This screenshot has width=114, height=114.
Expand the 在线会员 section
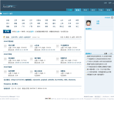pyautogui.click(x=80, y=88)
